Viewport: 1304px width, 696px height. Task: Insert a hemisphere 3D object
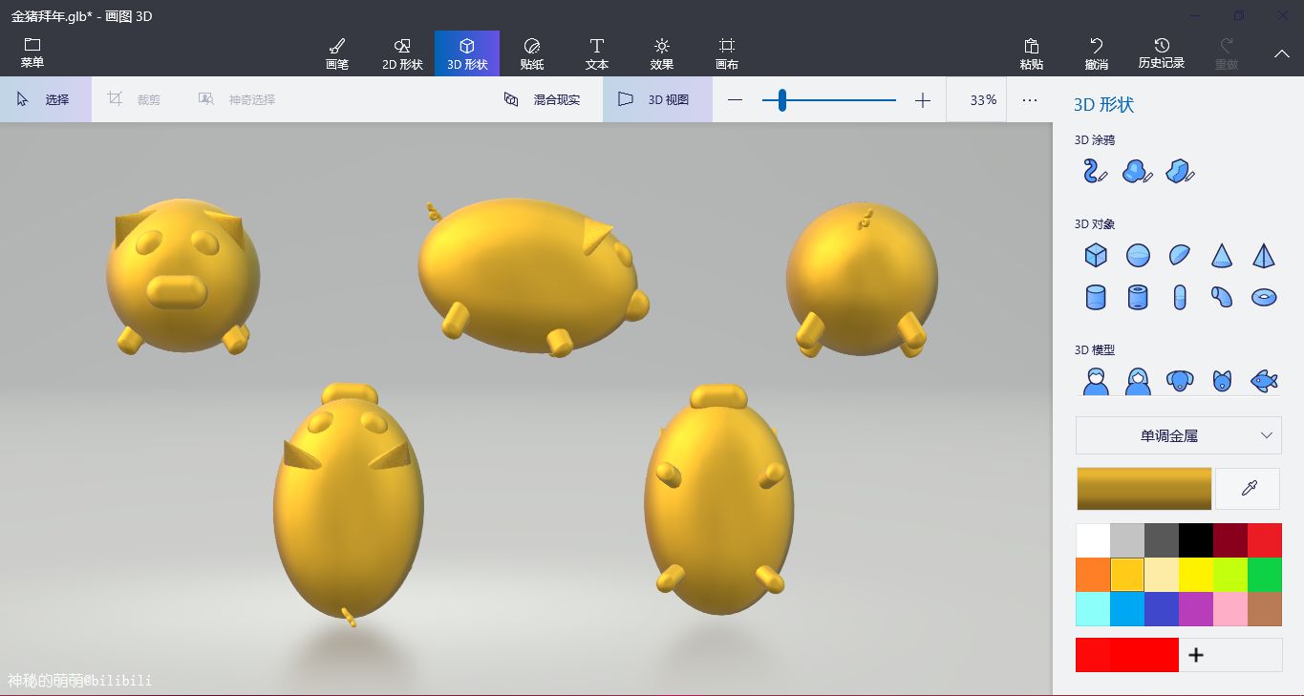(x=1180, y=255)
